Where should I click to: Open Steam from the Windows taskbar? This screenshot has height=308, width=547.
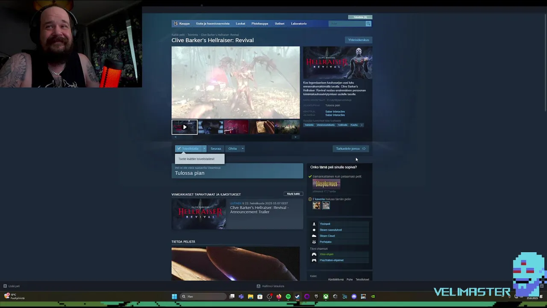(x=297, y=296)
